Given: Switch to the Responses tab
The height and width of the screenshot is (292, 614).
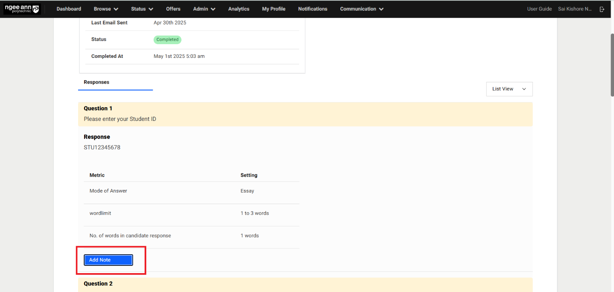Looking at the screenshot, I should click(97, 82).
